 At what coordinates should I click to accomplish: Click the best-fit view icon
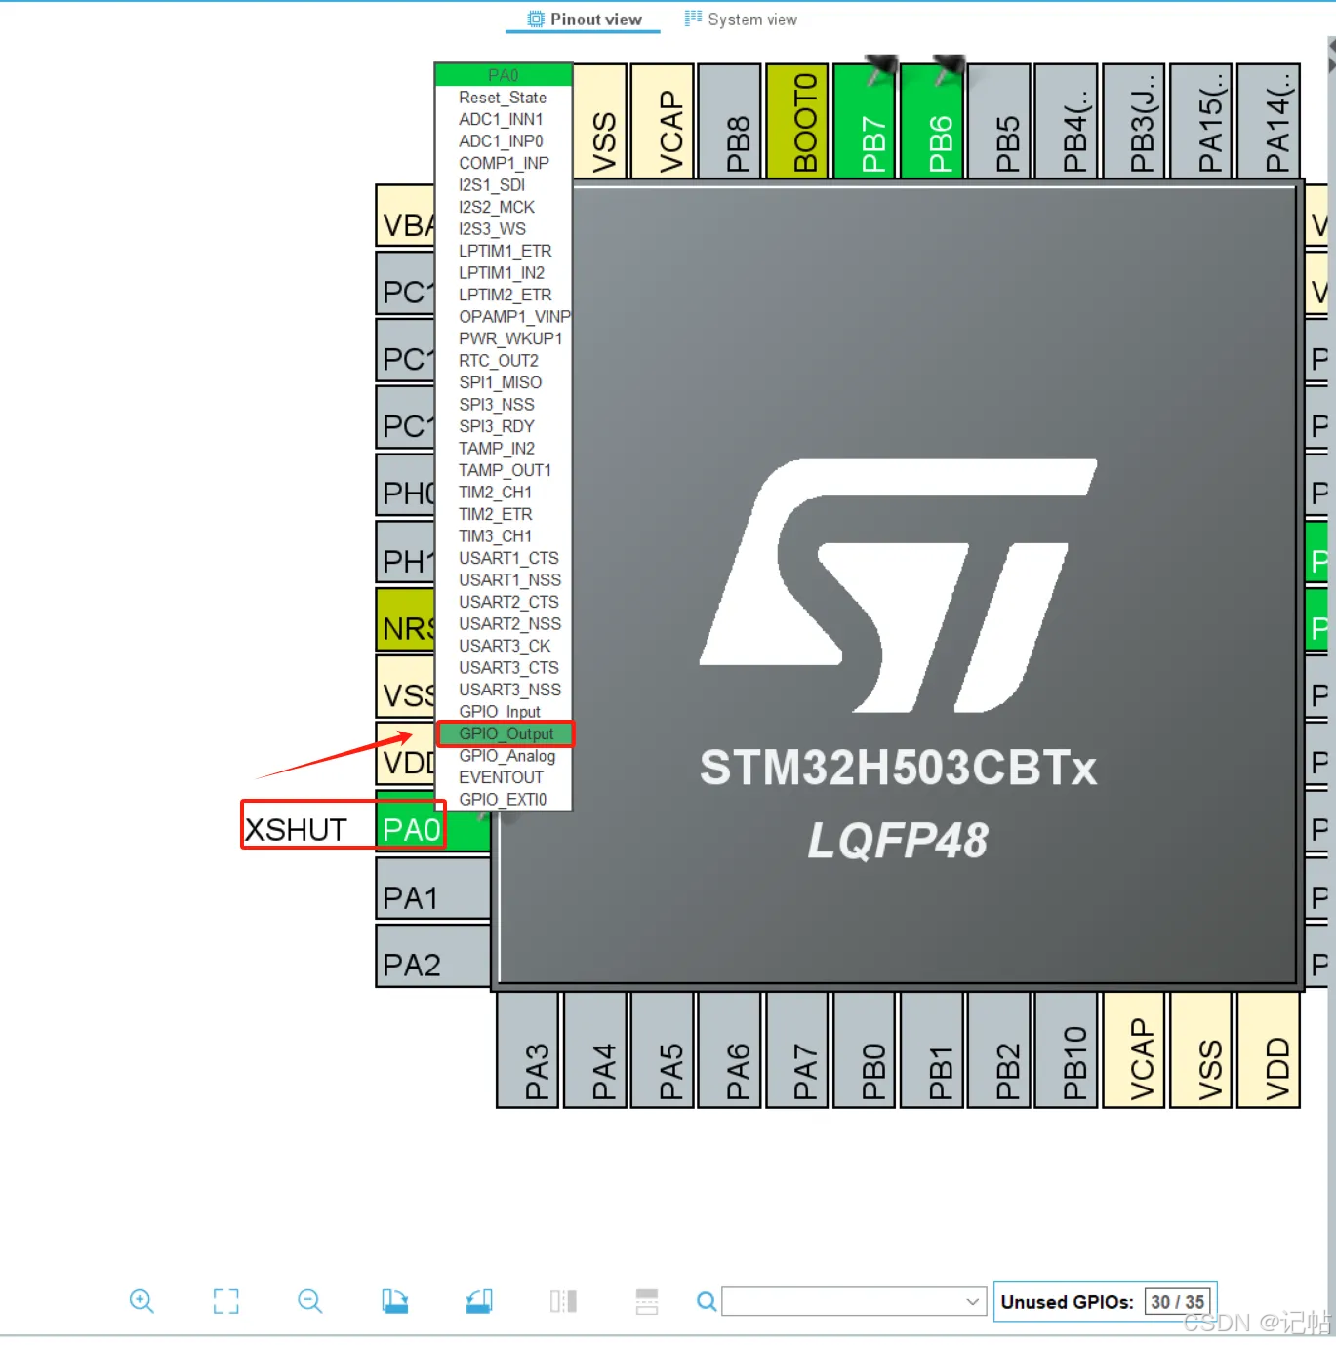[225, 1301]
